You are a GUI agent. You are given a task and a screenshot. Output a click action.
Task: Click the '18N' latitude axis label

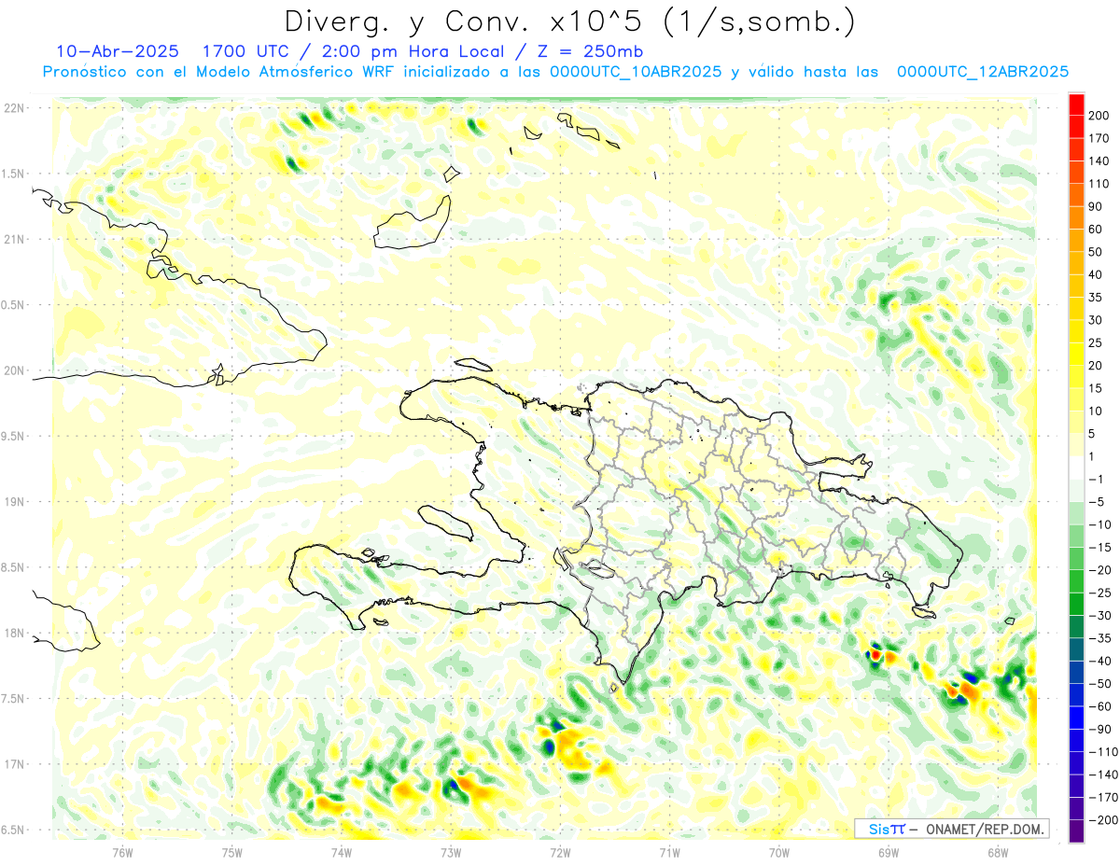[15, 633]
